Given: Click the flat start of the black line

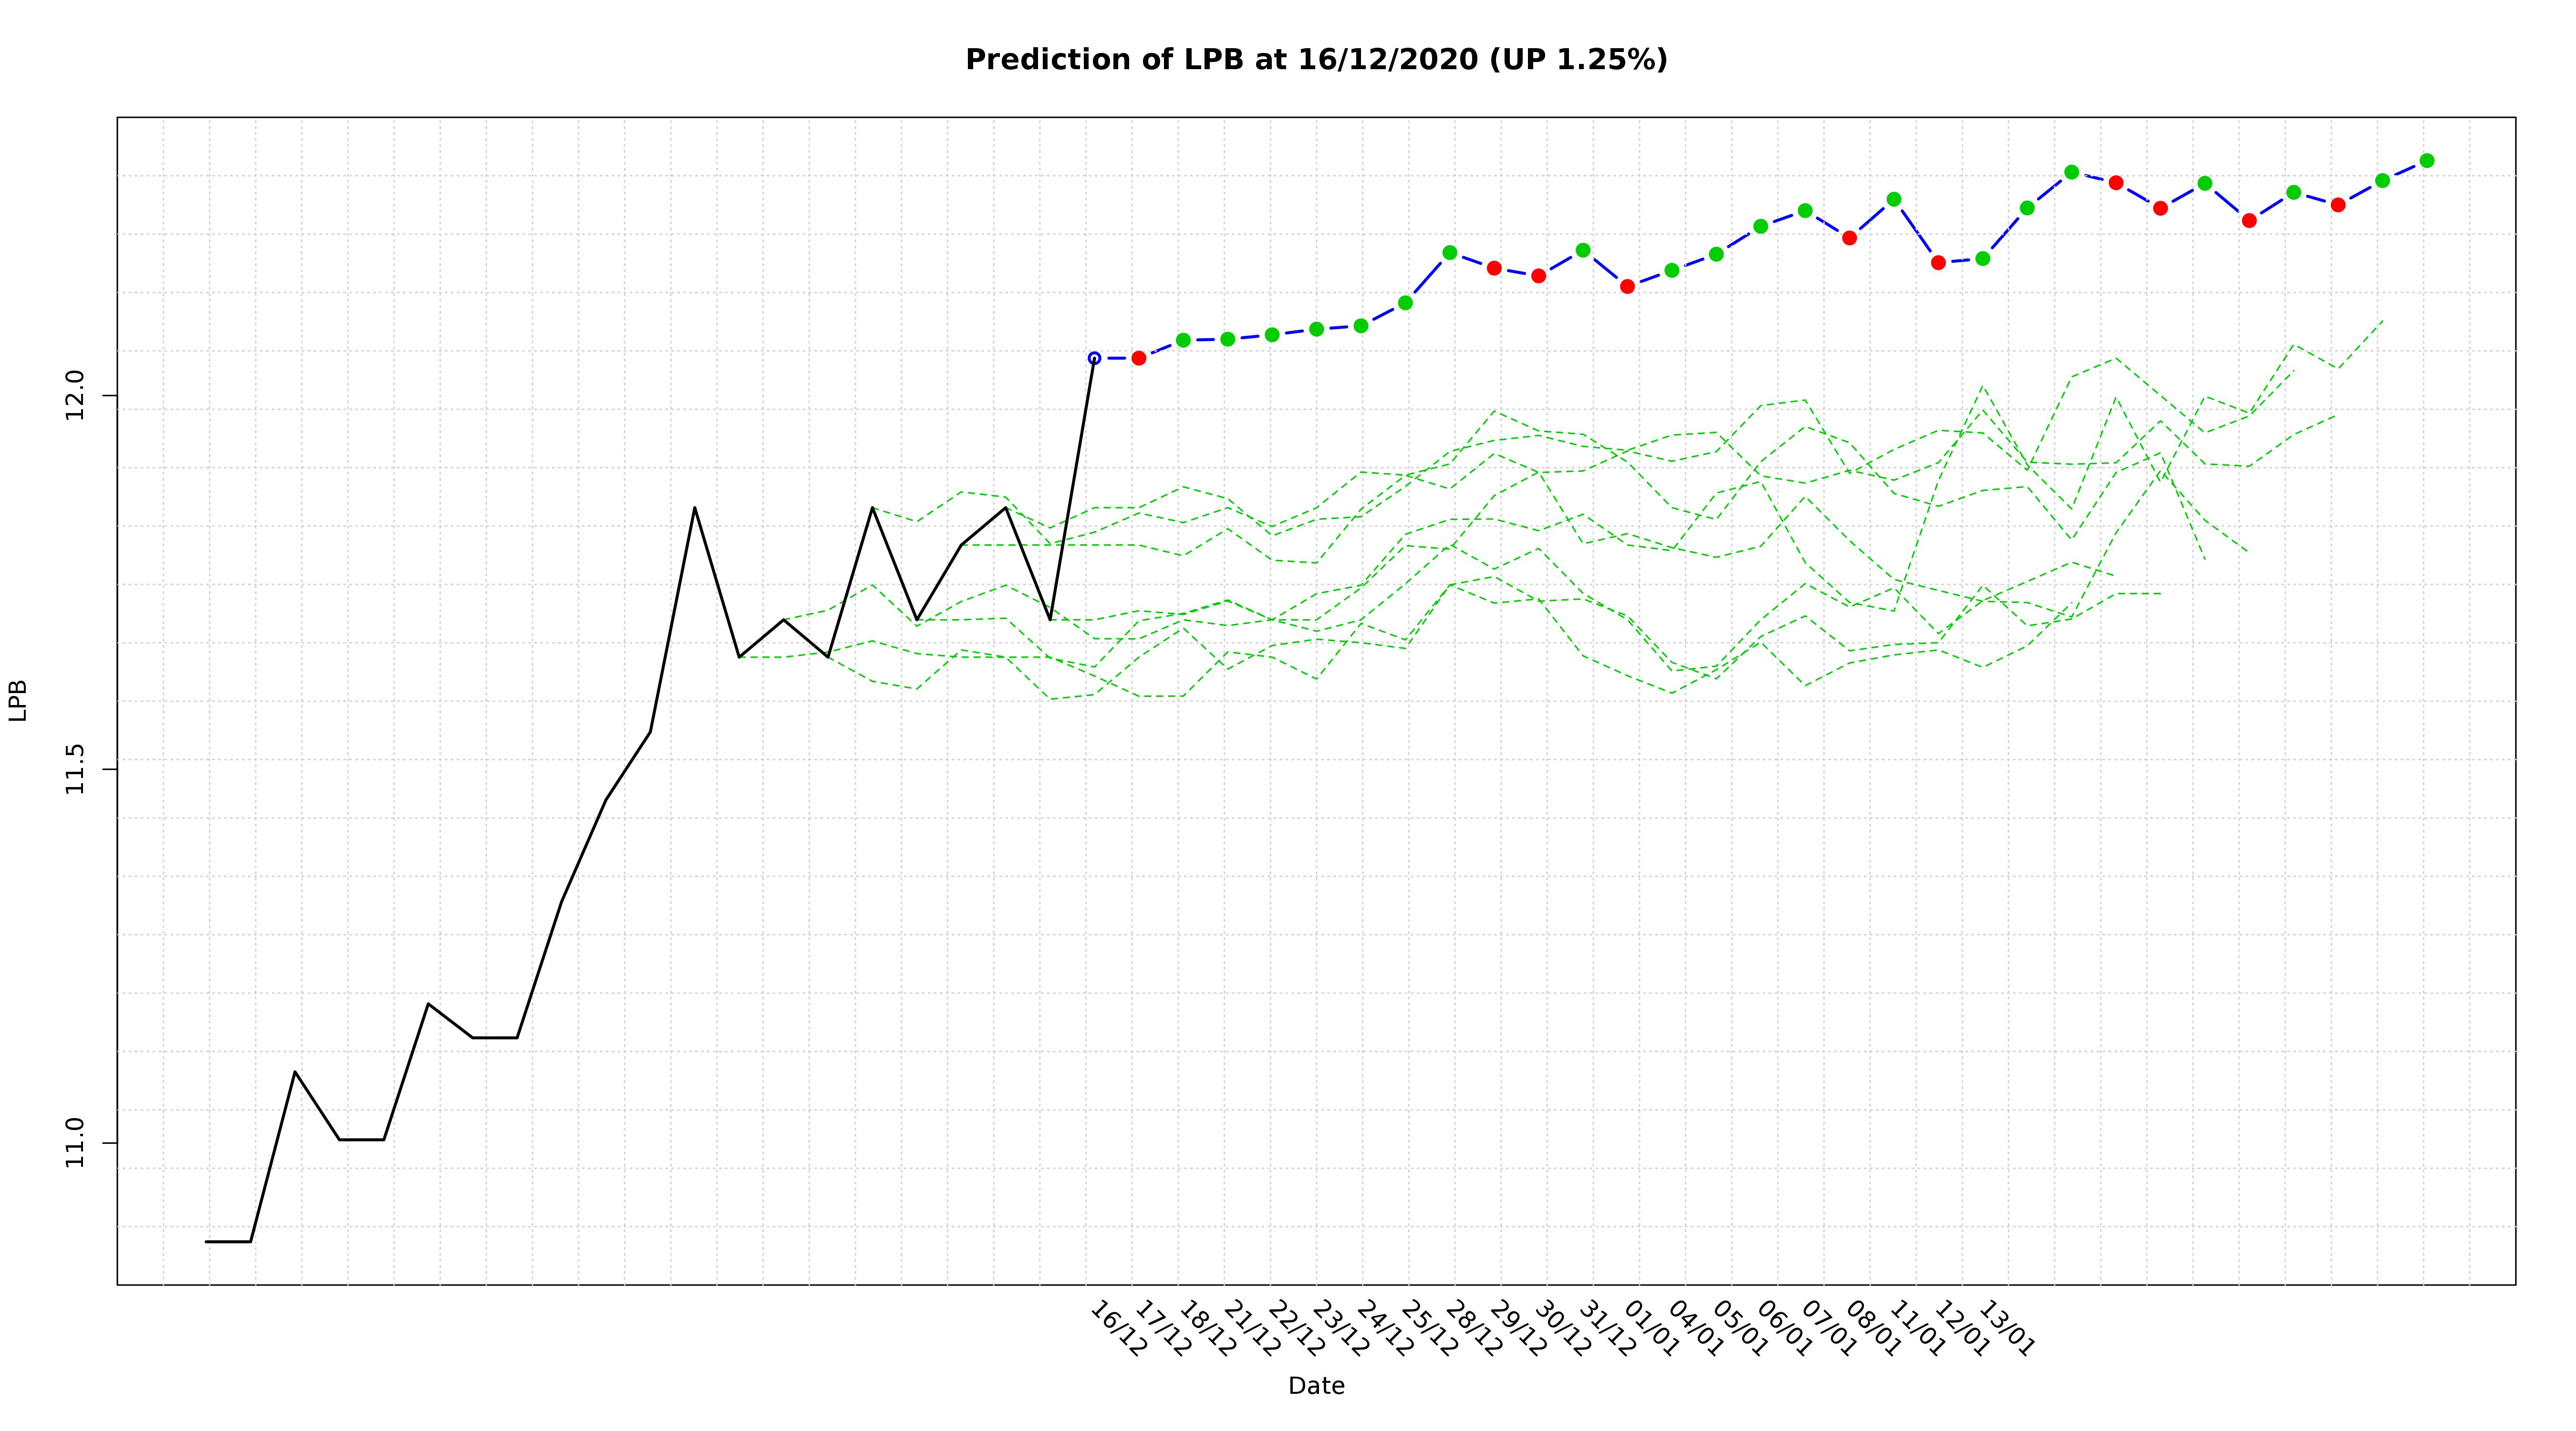Looking at the screenshot, I should tap(228, 1241).
